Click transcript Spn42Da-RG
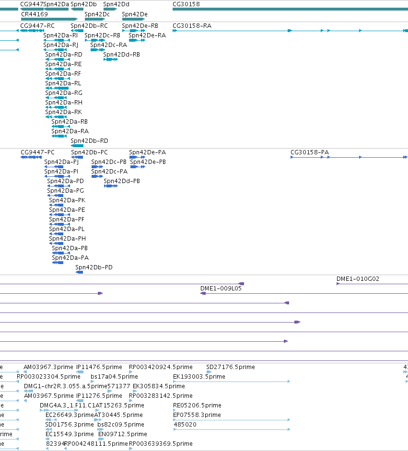 [x=64, y=93]
